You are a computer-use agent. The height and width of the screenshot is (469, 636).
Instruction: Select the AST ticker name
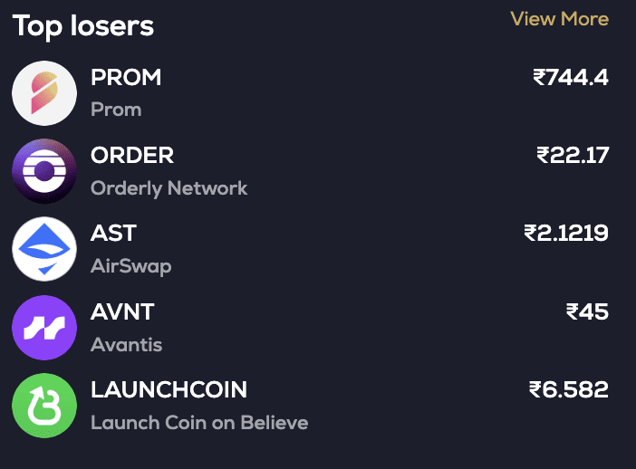(x=113, y=234)
